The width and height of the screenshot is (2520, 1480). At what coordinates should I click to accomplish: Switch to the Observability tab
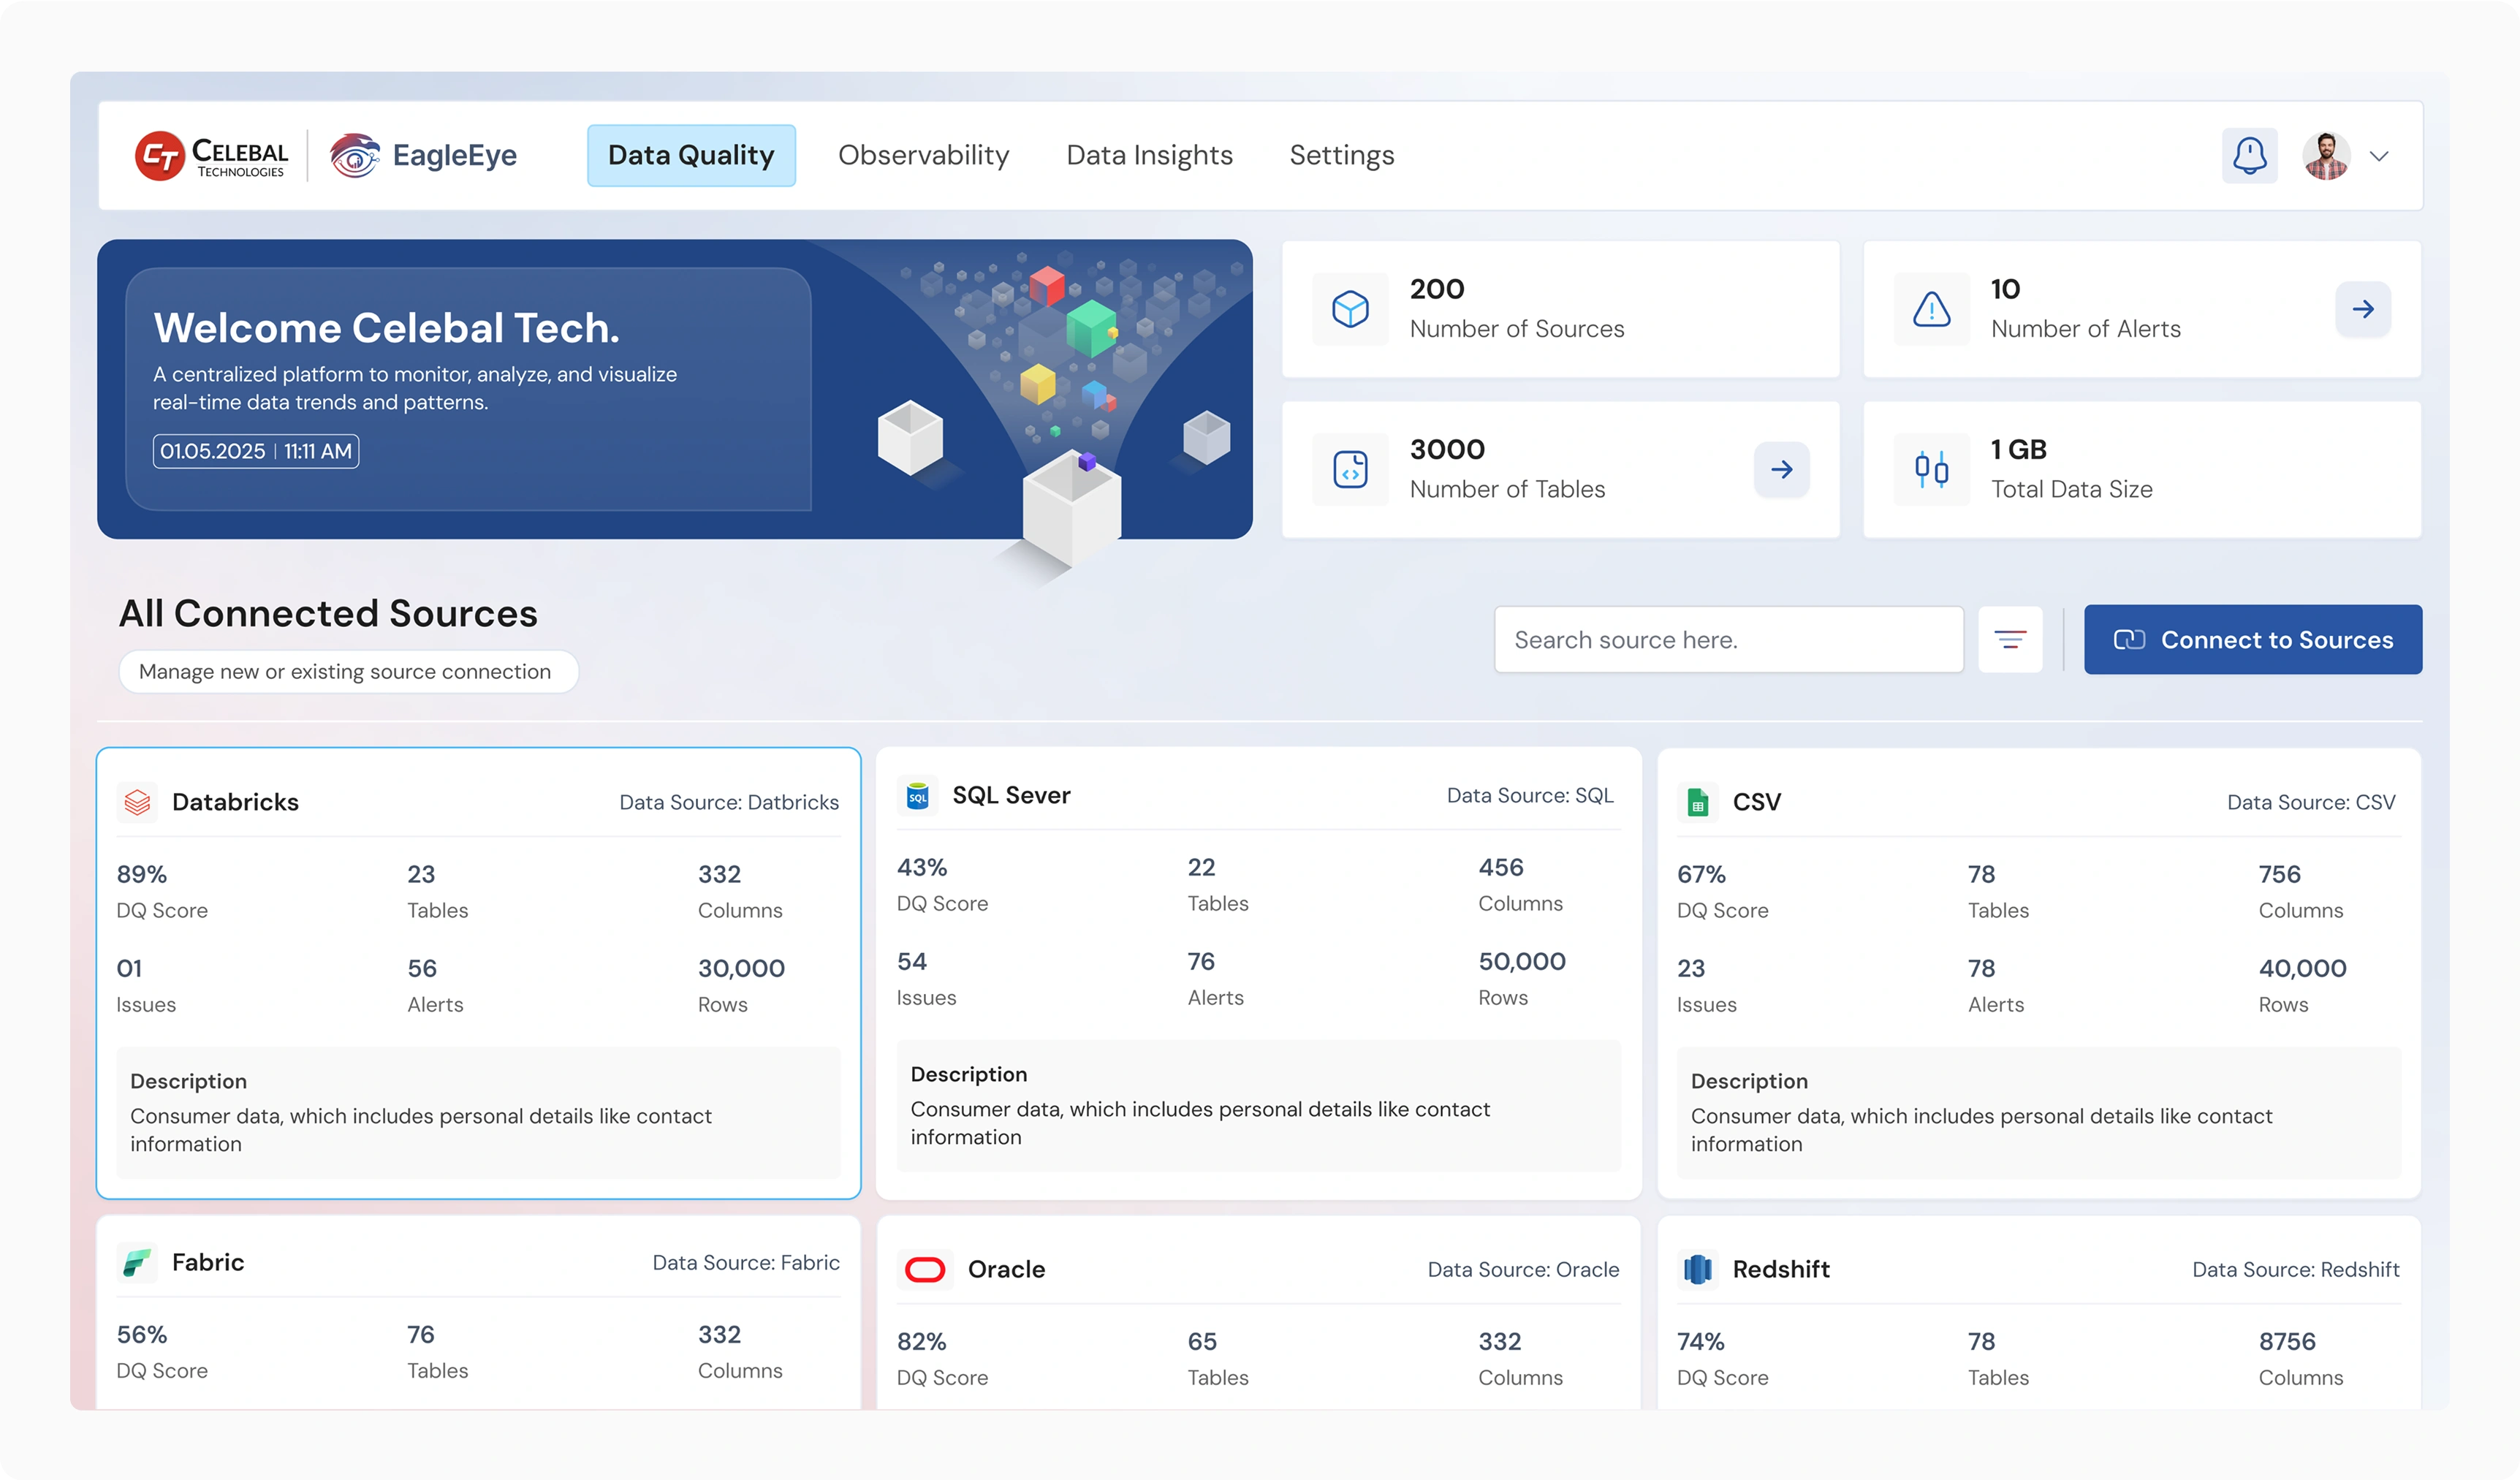pyautogui.click(x=923, y=155)
